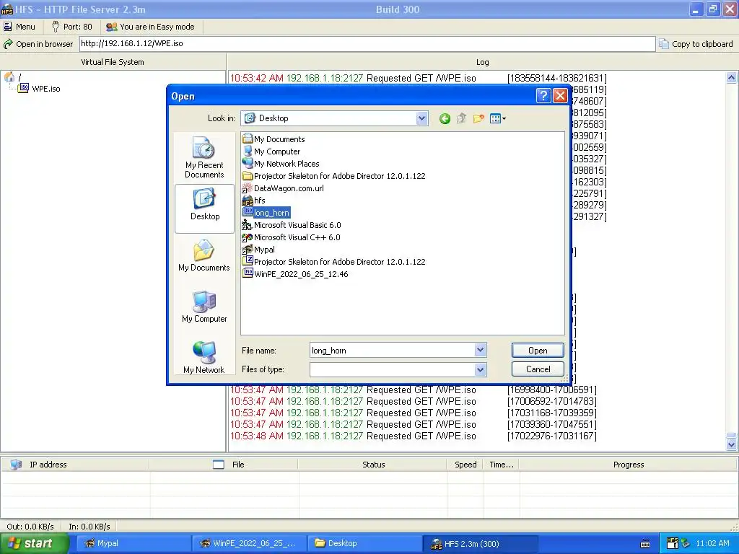The height and width of the screenshot is (554, 739).
Task: Click Desktop shortcut in places bar
Action: point(204,208)
